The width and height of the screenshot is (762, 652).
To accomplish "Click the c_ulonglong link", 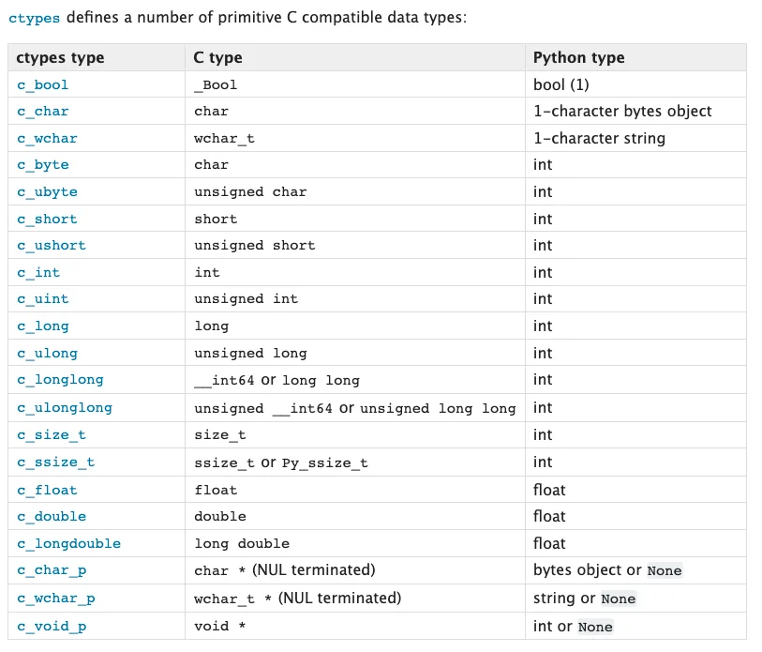I will 65,407.
